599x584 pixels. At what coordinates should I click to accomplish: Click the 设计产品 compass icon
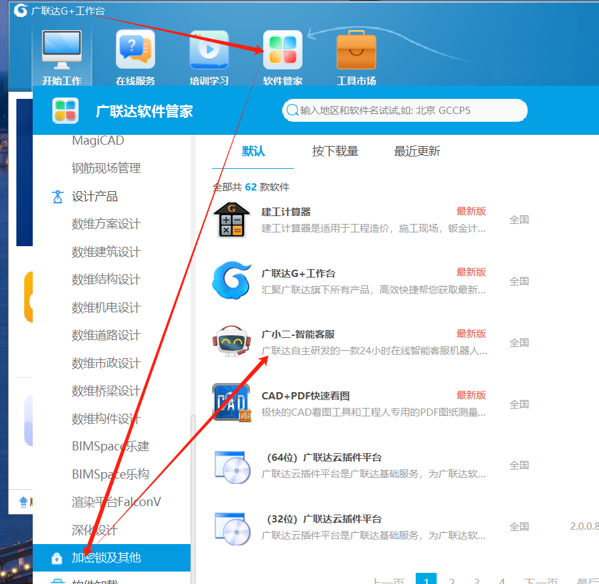[58, 196]
